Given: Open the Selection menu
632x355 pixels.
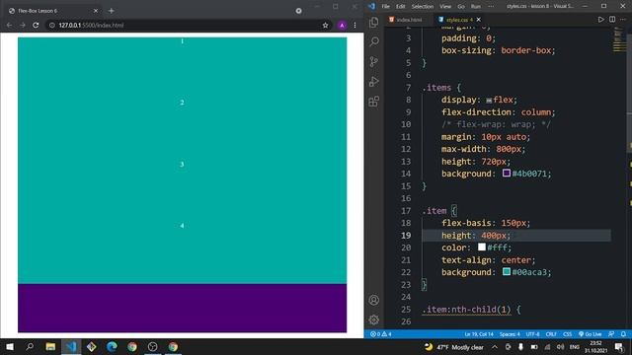Looking at the screenshot, I should pyautogui.click(x=422, y=7).
